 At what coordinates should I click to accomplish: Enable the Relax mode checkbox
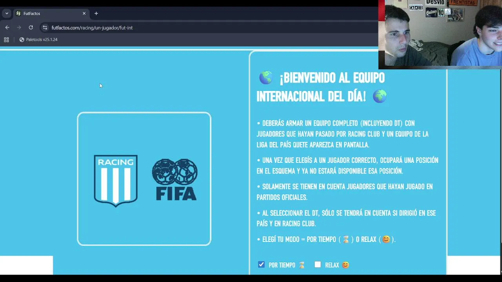point(318,265)
